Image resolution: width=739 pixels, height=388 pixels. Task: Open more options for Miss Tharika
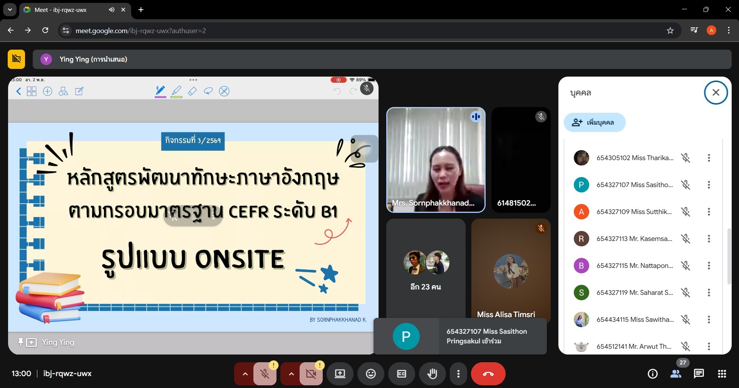tap(709, 158)
